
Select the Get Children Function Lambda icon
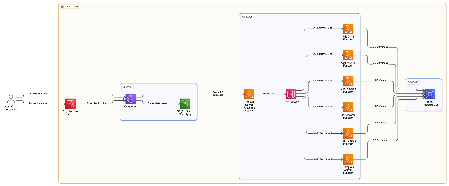pos(348,107)
